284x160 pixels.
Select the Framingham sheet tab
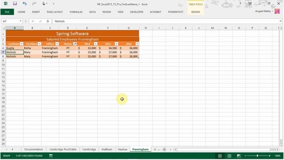coord(140,149)
